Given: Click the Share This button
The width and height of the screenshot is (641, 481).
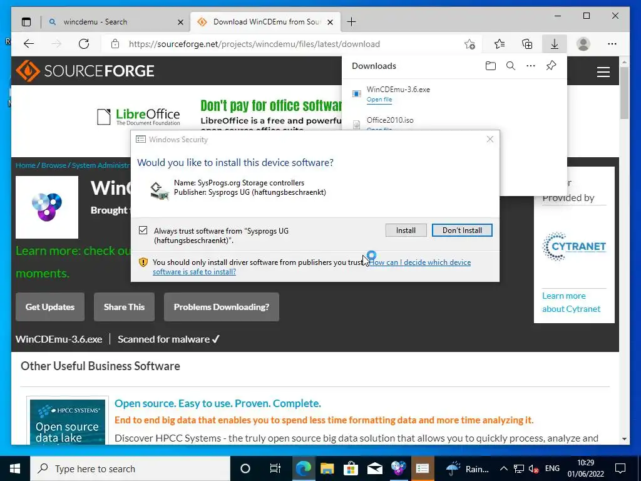Looking at the screenshot, I should click(x=125, y=307).
